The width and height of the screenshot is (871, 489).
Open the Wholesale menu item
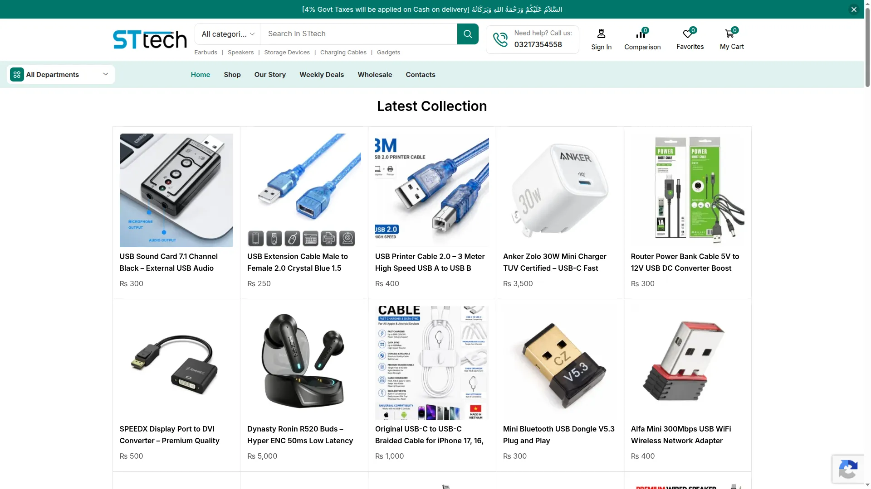[375, 75]
